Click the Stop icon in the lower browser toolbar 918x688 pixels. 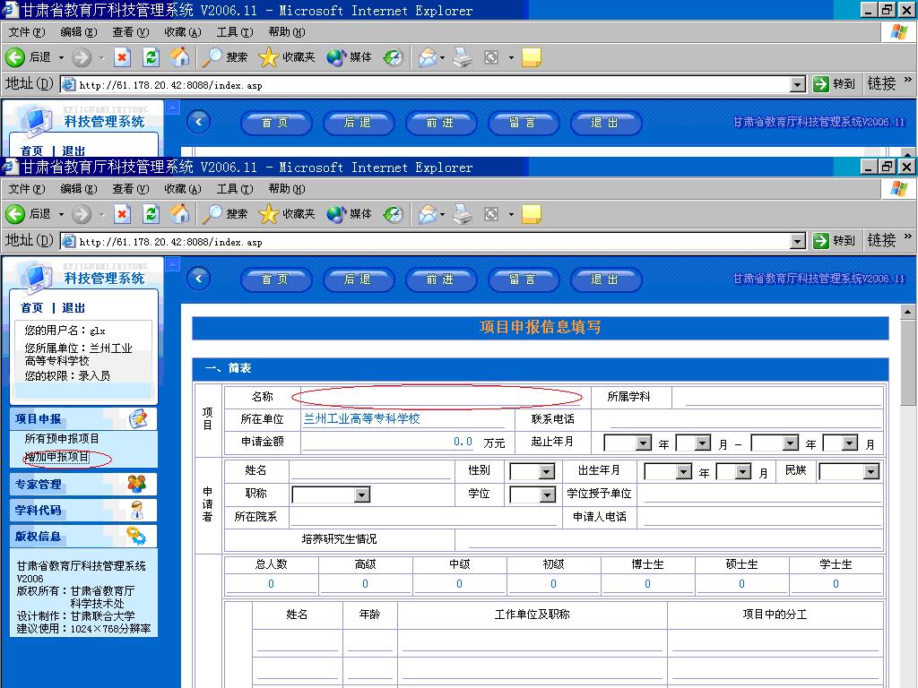click(x=123, y=214)
